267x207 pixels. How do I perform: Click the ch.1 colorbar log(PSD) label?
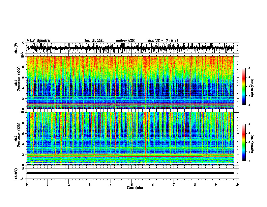253,88
